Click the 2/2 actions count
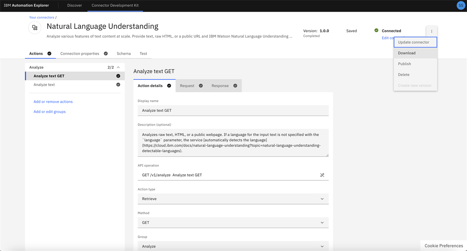The width and height of the screenshot is (467, 251). point(111,68)
